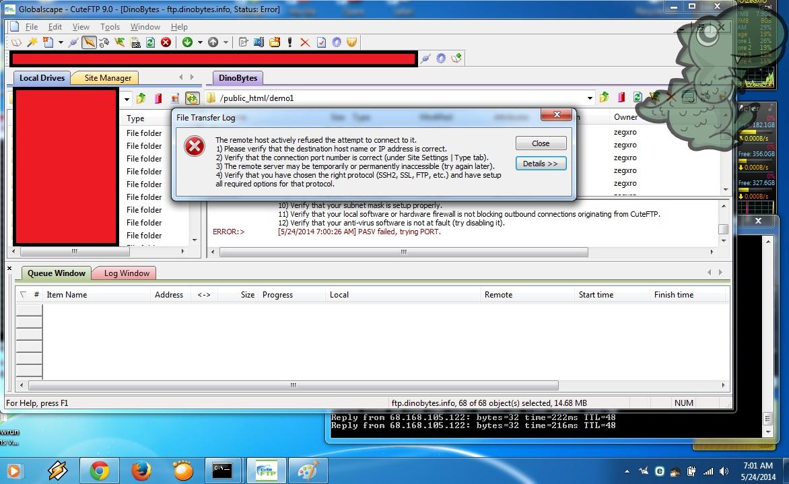Viewport: 789px width, 484px height.
Task: Open the remote path /public_html/demo1 dropdown
Action: point(590,98)
